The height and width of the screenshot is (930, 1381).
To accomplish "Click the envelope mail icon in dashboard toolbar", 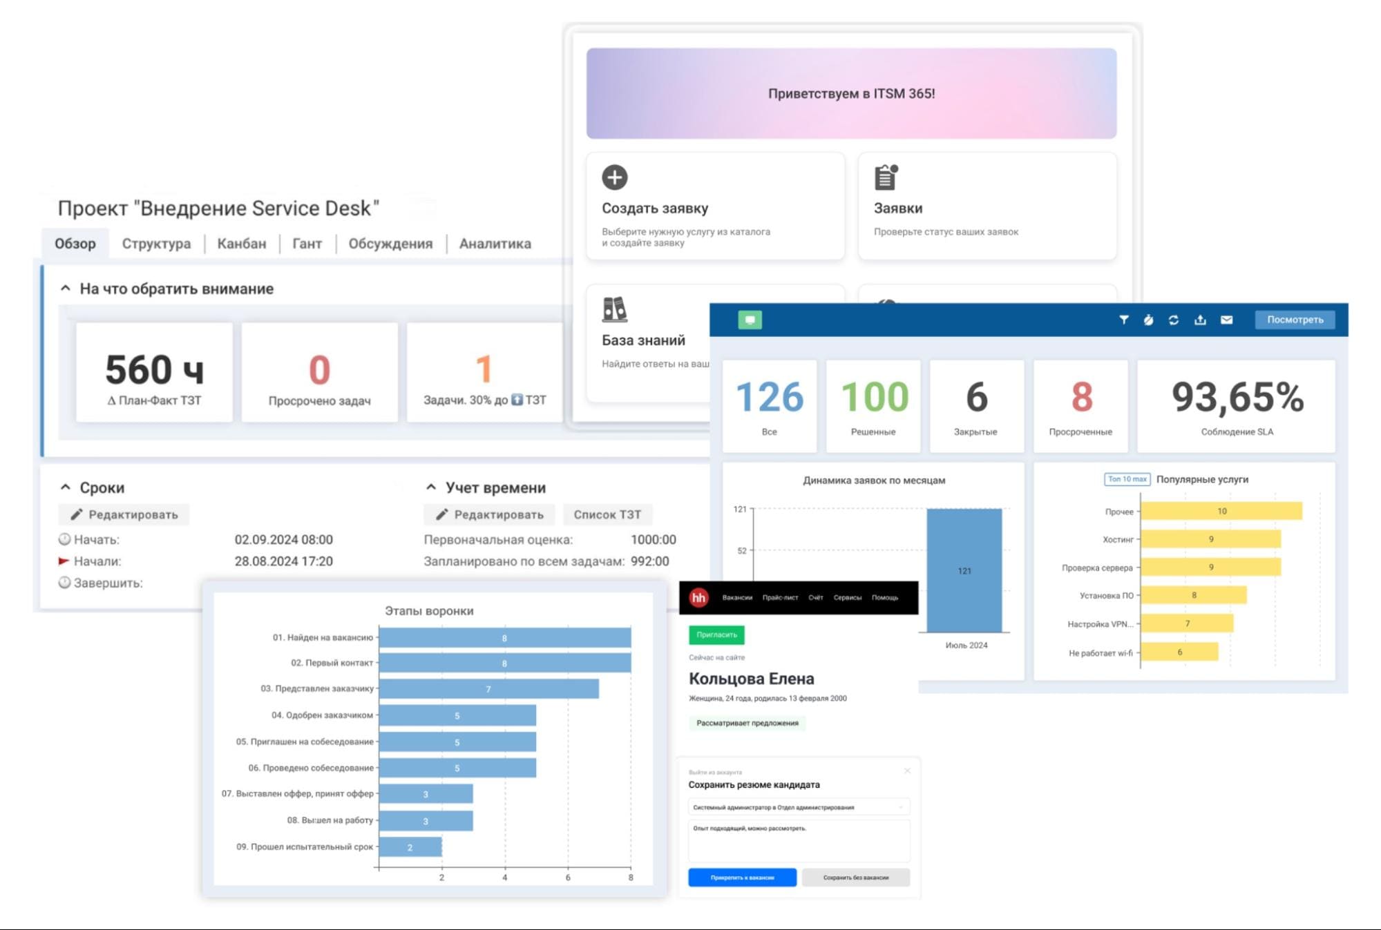I will [1226, 320].
